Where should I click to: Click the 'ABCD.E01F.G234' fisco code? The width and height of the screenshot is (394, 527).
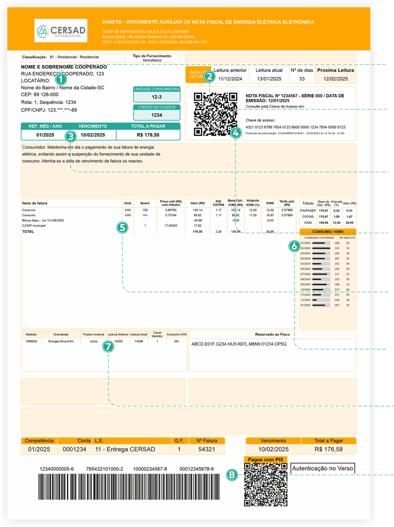(239, 344)
